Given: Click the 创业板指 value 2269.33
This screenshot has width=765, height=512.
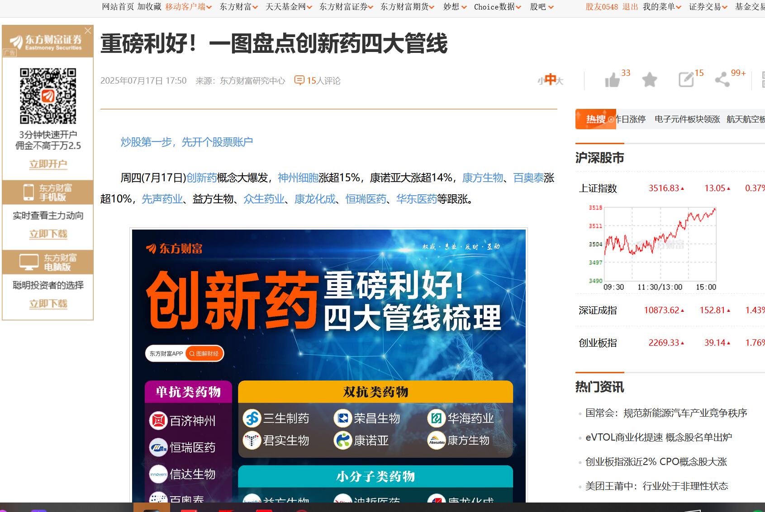Looking at the screenshot, I should pyautogui.click(x=664, y=343).
